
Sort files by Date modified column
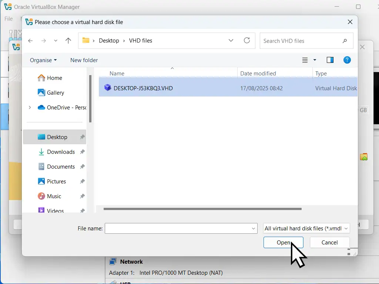tap(258, 73)
